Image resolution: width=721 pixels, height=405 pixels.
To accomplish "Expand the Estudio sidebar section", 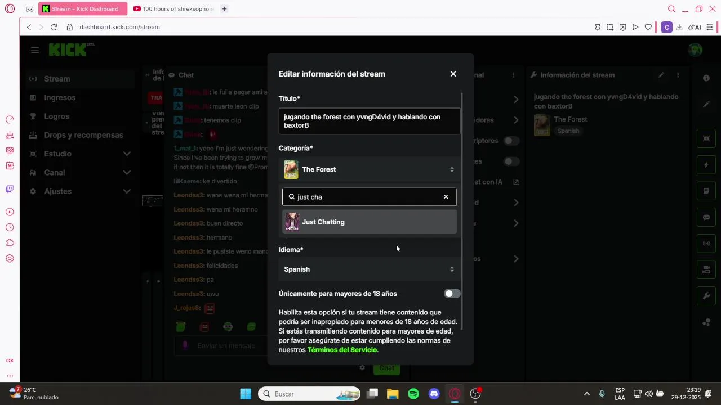I will (x=81, y=154).
